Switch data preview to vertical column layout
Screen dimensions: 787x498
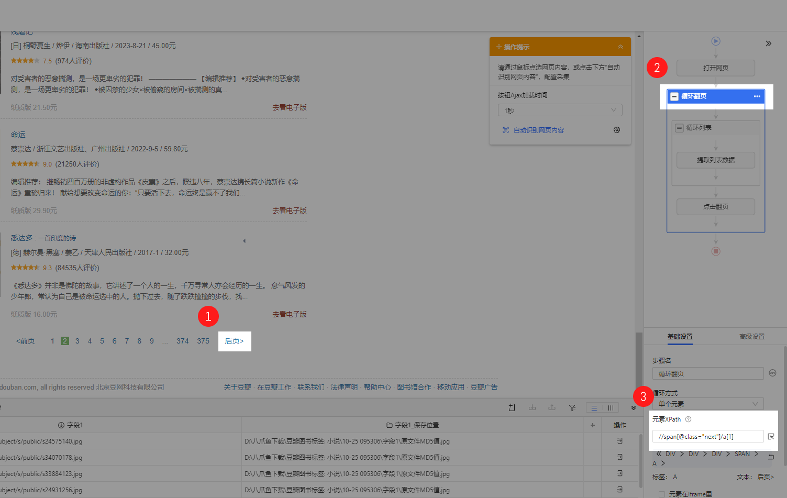coord(611,408)
